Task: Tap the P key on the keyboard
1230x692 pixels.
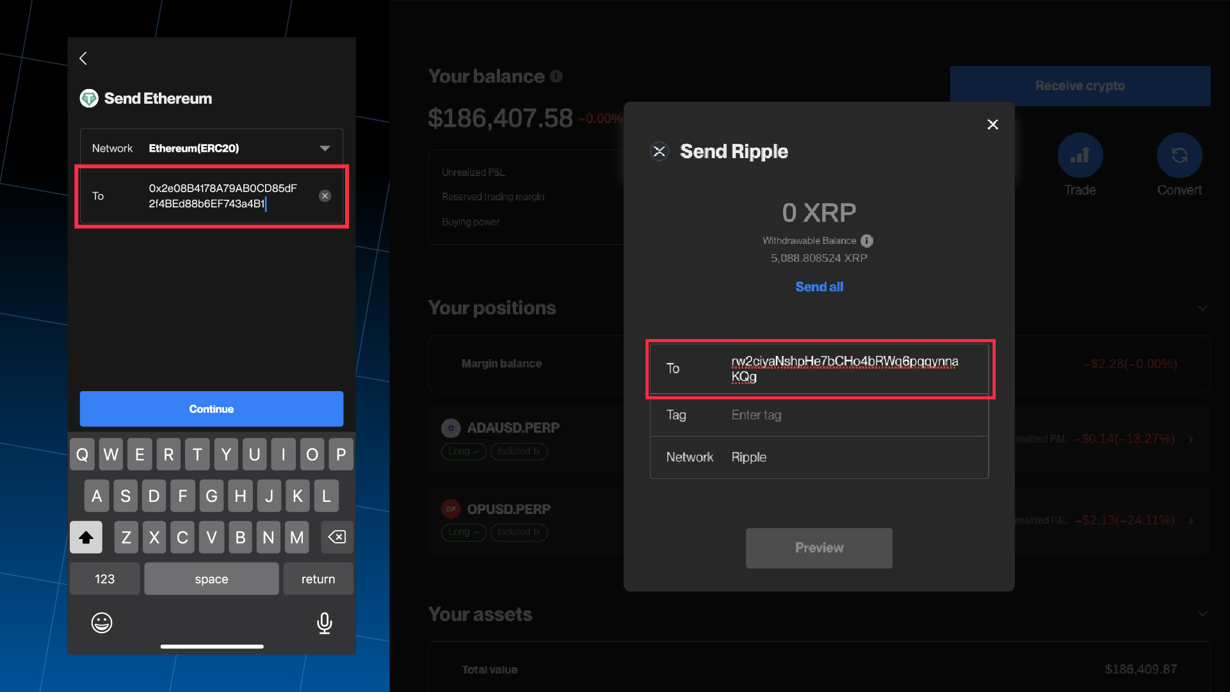Action: coord(341,455)
